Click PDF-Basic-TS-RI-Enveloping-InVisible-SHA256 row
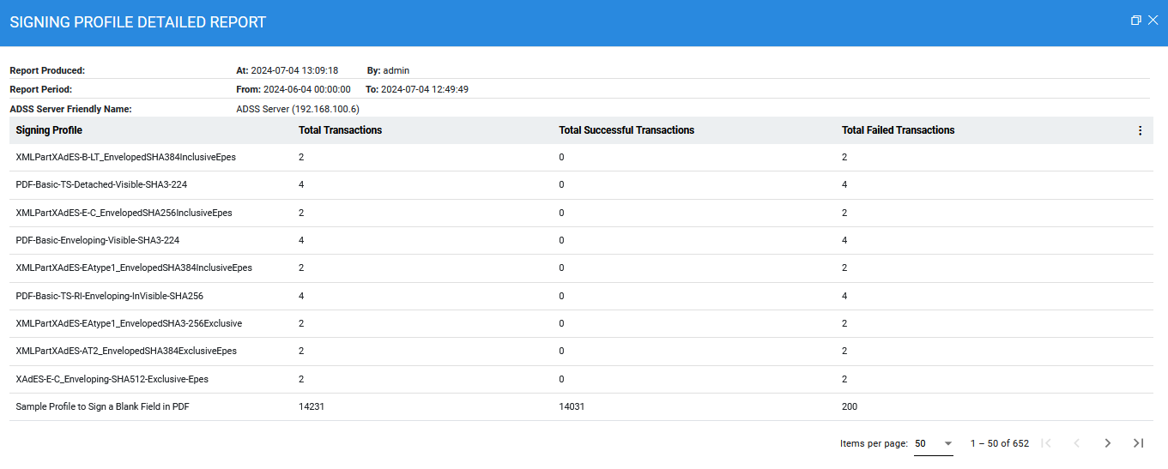The image size is (1168, 469). [109, 297]
